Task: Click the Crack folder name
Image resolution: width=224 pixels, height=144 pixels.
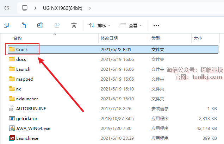Action: (22, 49)
